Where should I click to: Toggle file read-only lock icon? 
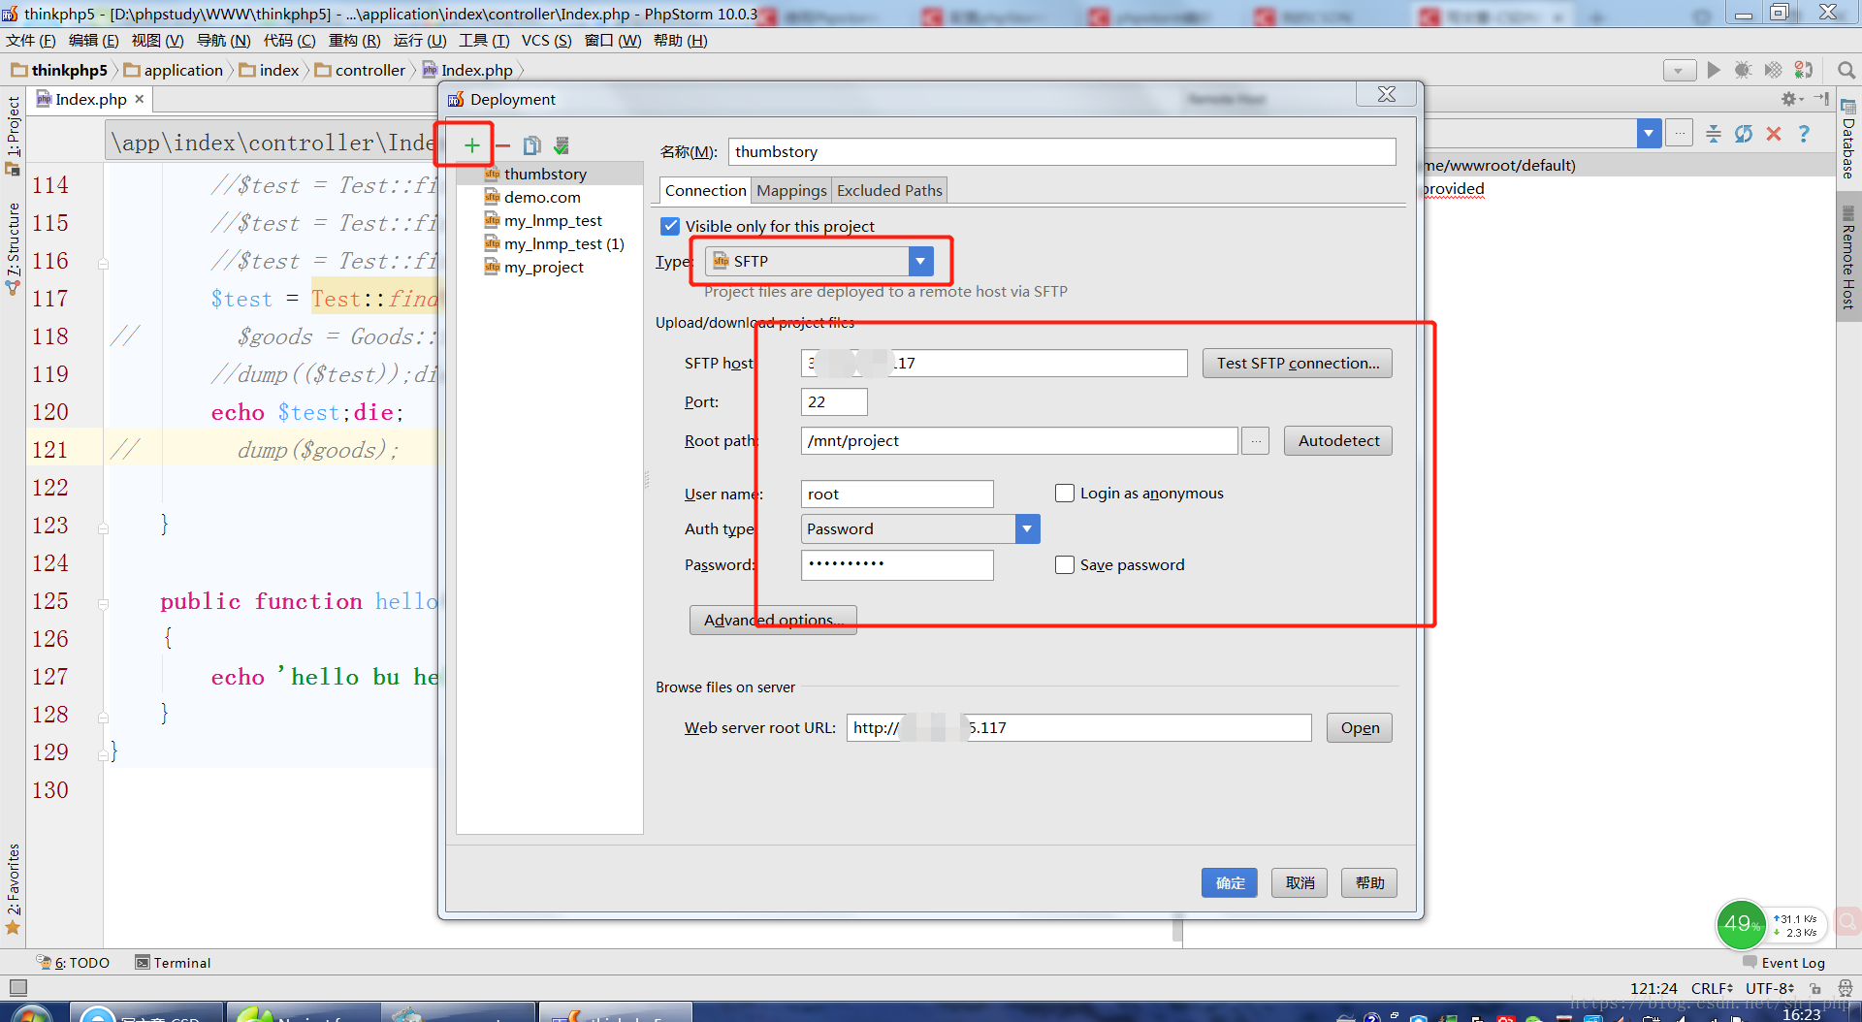1814,988
